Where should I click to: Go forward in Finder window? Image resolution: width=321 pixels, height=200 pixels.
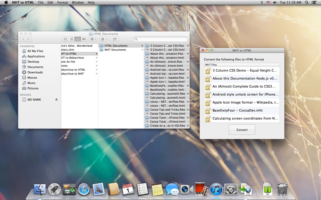pos(28,39)
